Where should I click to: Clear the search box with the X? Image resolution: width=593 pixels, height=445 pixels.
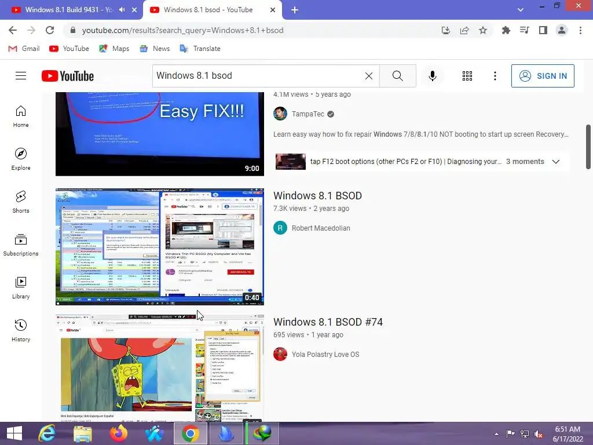point(369,76)
